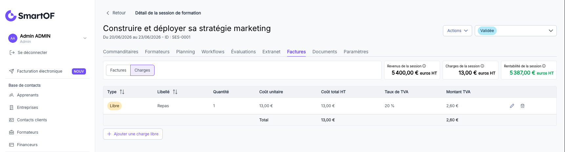The width and height of the screenshot is (565, 152).
Task: Click the Quantité column header
Action: click(x=221, y=92)
